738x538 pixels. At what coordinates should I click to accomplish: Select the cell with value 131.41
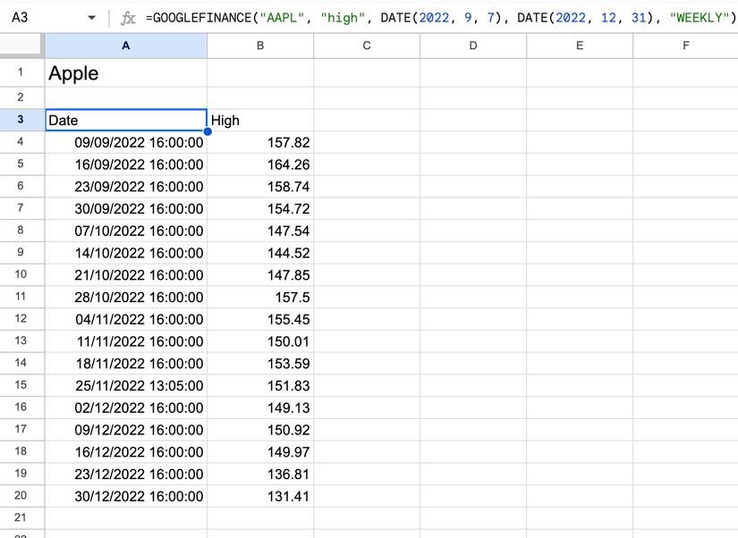[259, 496]
